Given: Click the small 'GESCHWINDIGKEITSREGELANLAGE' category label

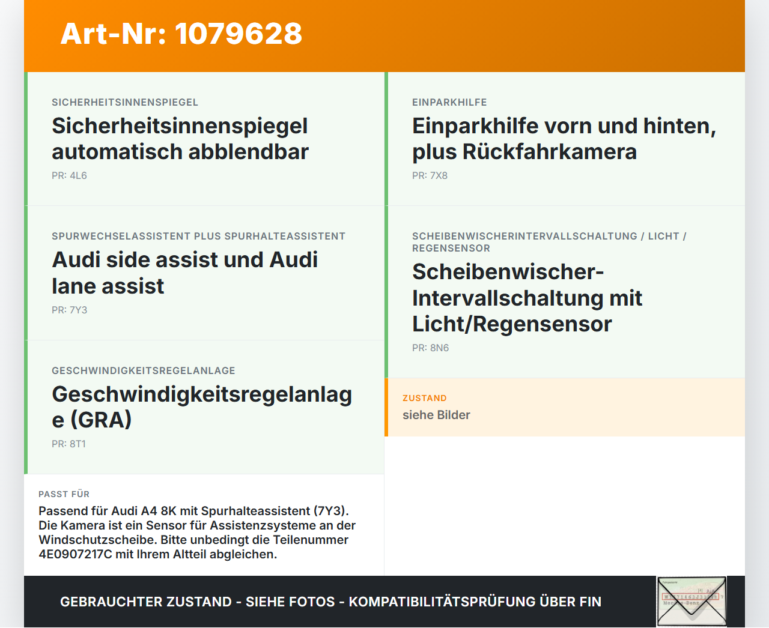Looking at the screenshot, I should tap(144, 371).
